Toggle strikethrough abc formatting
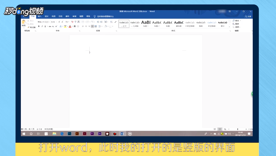This screenshot has width=276, height=156. click(50, 26)
